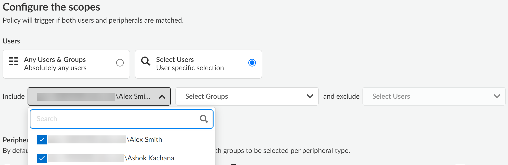This screenshot has height=165, width=508.
Task: Open the exclude Select Users dropdown
Action: tap(428, 96)
